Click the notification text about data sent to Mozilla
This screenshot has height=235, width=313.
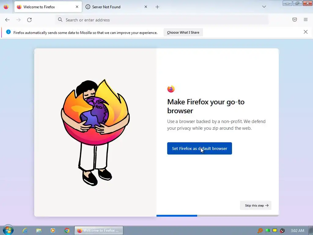(86, 32)
